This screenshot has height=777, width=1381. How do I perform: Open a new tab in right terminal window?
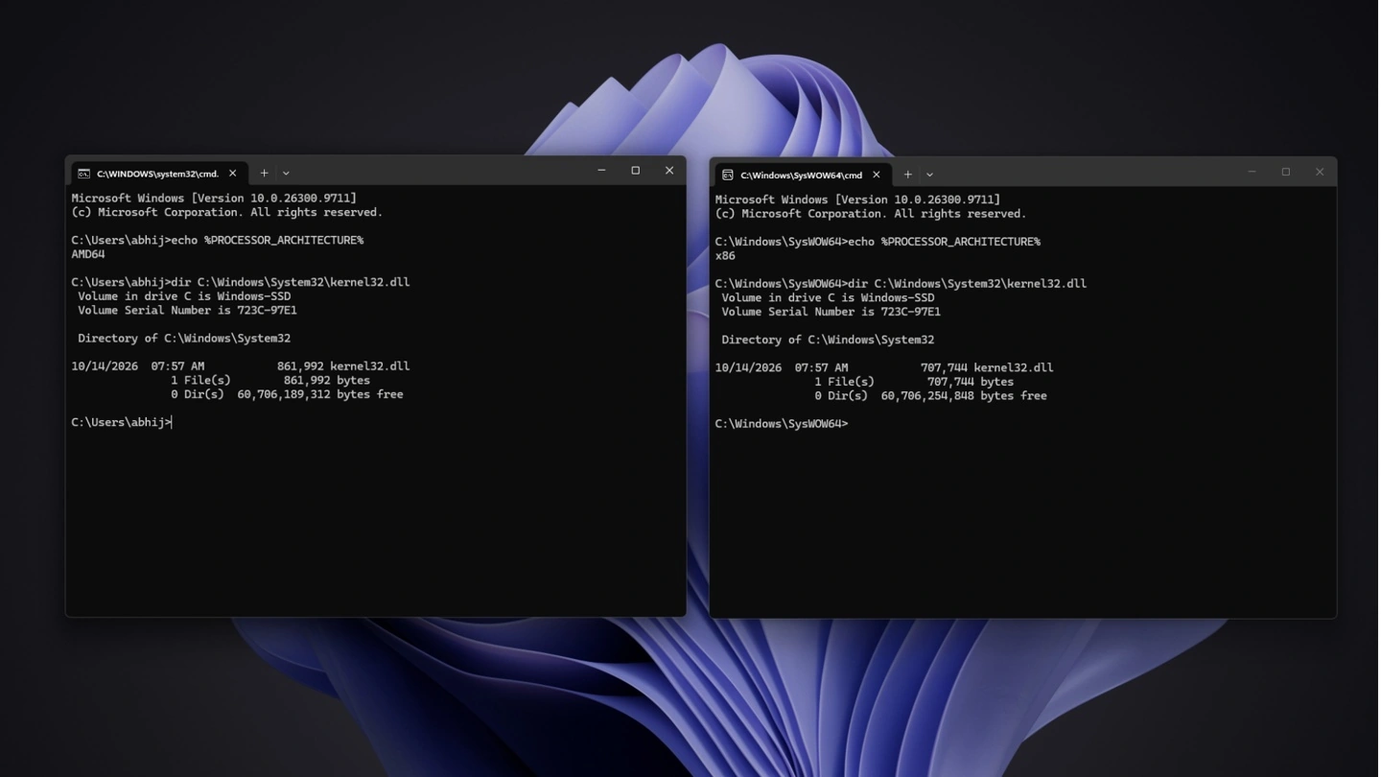[908, 175]
